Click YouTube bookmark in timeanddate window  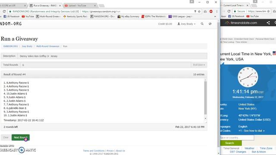pyautogui.click(x=252, y=16)
